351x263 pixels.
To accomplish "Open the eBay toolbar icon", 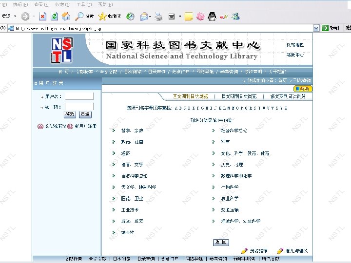I will pyautogui.click(x=224, y=17).
